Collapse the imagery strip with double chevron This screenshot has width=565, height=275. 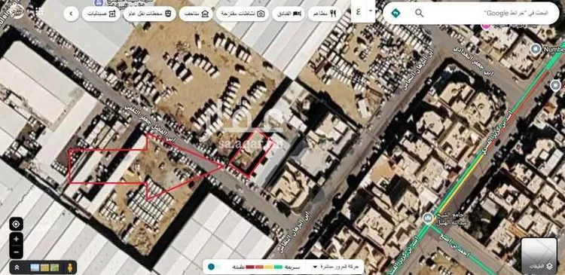click(x=17, y=267)
